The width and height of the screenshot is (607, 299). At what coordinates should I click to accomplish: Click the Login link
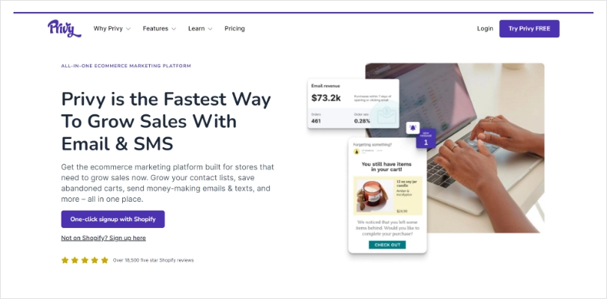(x=485, y=28)
